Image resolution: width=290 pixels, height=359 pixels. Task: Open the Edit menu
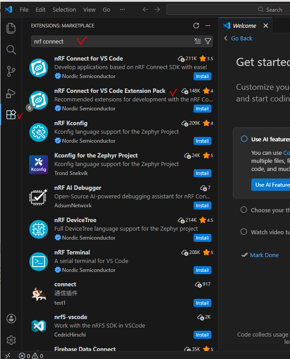coord(40,9)
